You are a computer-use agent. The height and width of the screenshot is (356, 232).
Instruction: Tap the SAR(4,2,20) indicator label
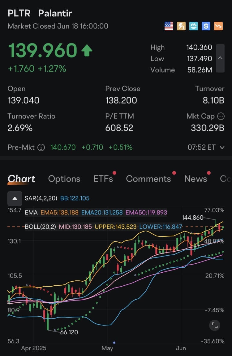pyautogui.click(x=41, y=198)
